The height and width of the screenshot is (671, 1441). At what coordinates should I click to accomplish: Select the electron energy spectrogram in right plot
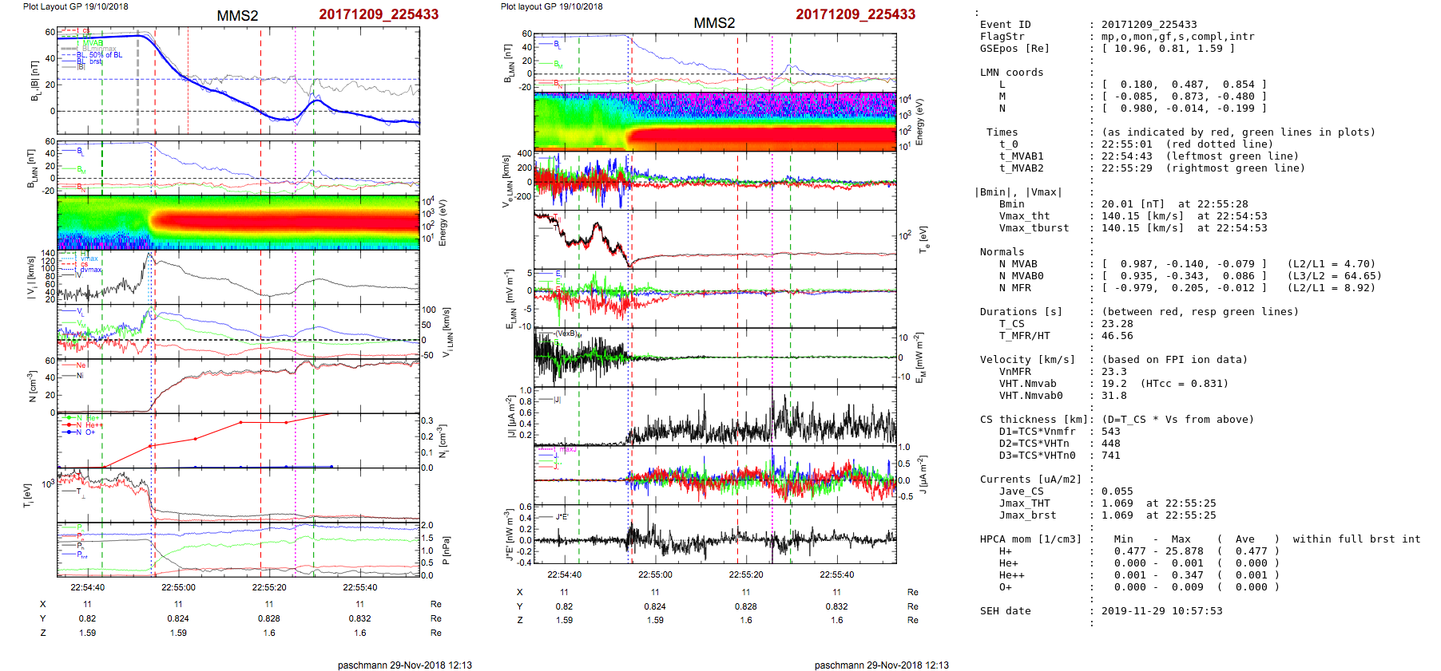click(714, 122)
